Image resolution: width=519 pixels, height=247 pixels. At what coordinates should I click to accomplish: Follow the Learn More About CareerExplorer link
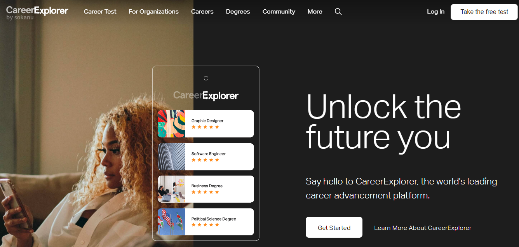click(x=422, y=228)
